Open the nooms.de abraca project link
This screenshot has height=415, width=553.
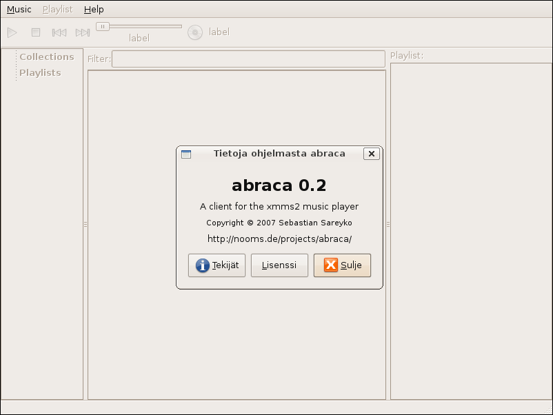pos(279,239)
